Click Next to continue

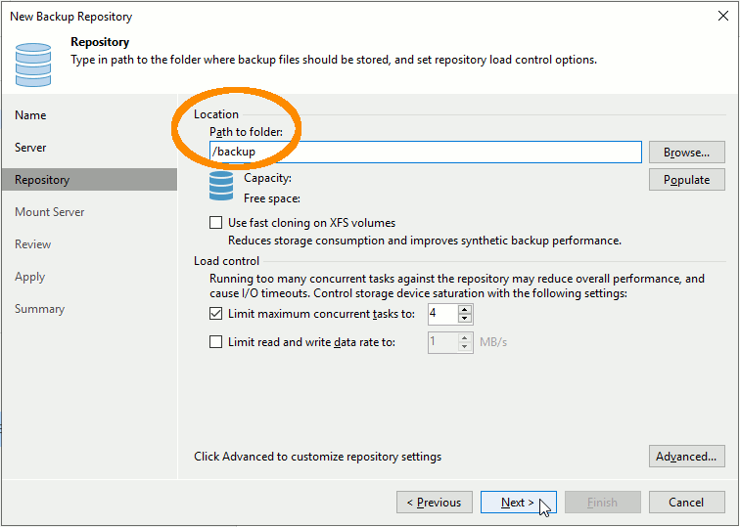pyautogui.click(x=518, y=503)
